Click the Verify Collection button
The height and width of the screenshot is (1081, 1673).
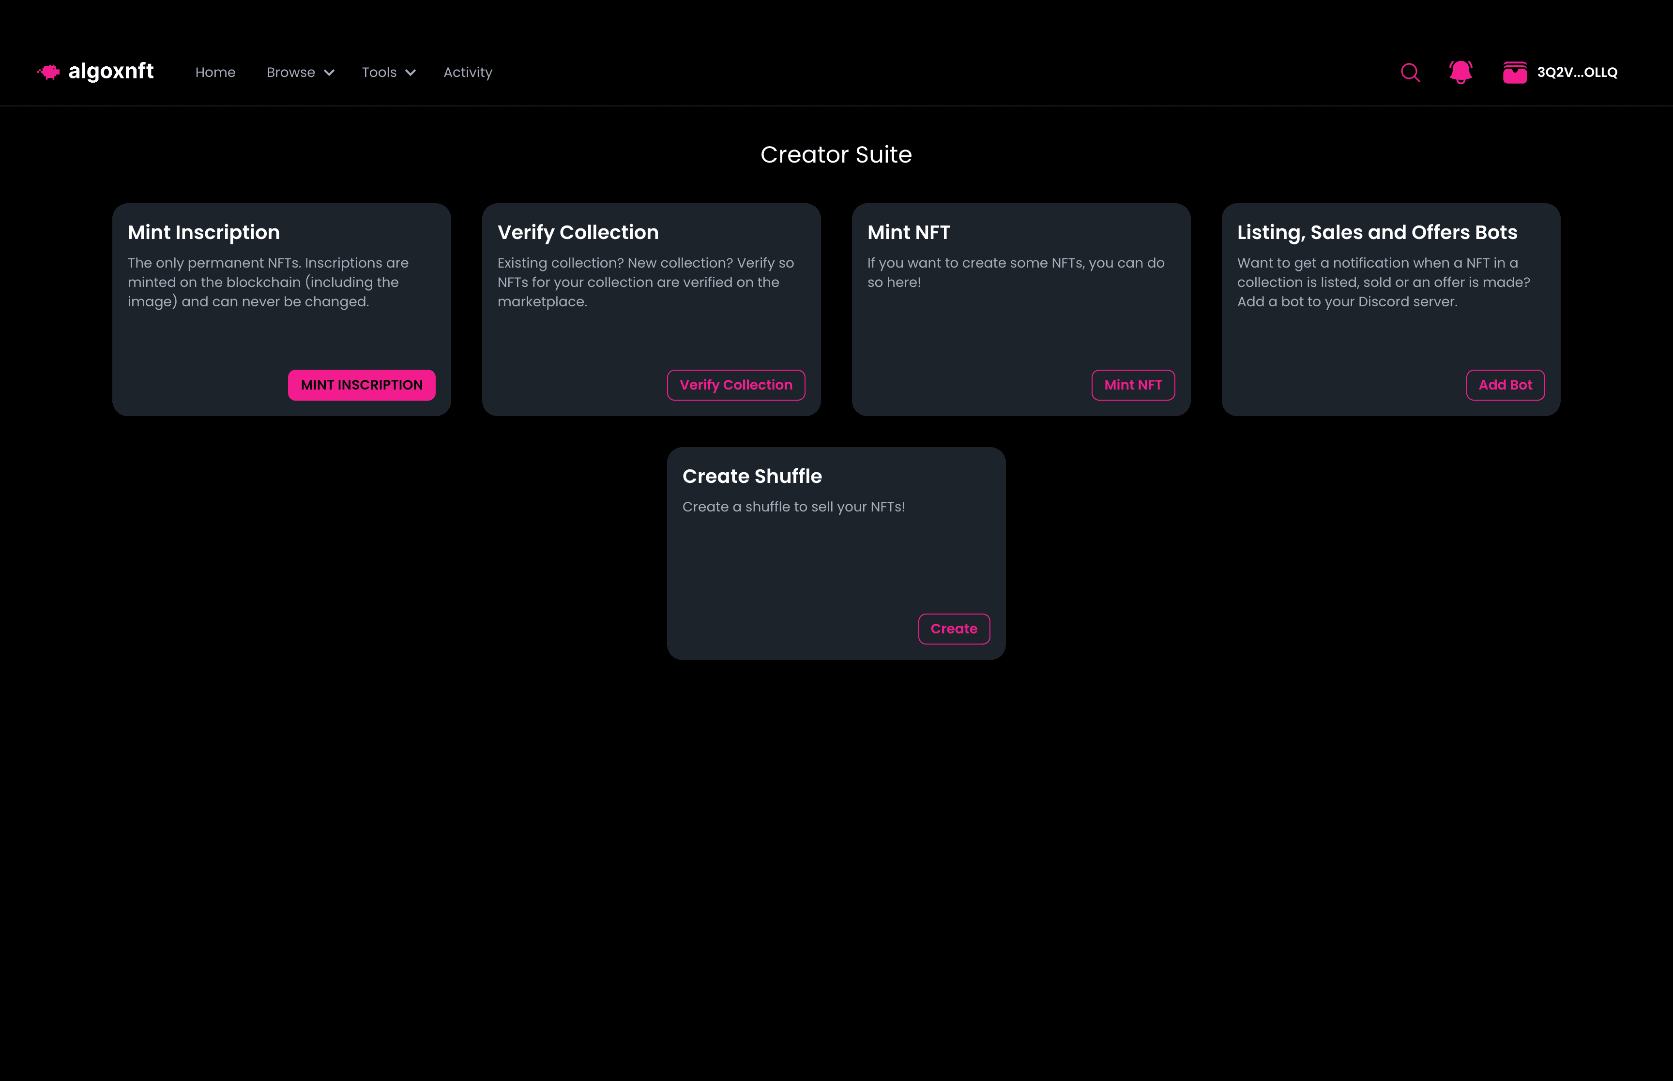[x=736, y=385]
